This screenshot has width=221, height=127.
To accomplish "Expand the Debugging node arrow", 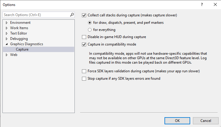I will tap(7, 39).
